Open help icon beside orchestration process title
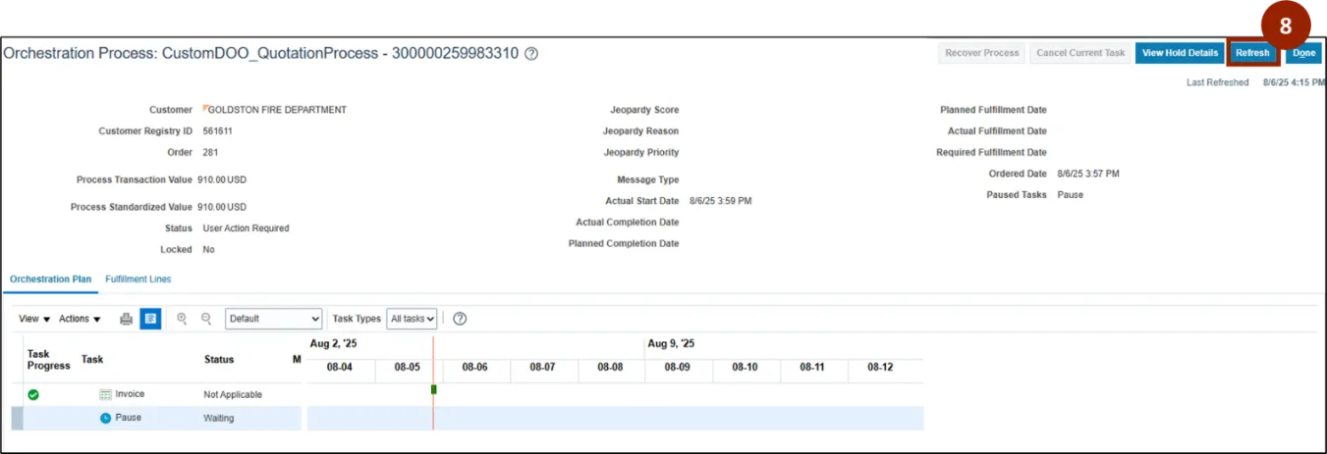The image size is (1327, 454). (531, 54)
